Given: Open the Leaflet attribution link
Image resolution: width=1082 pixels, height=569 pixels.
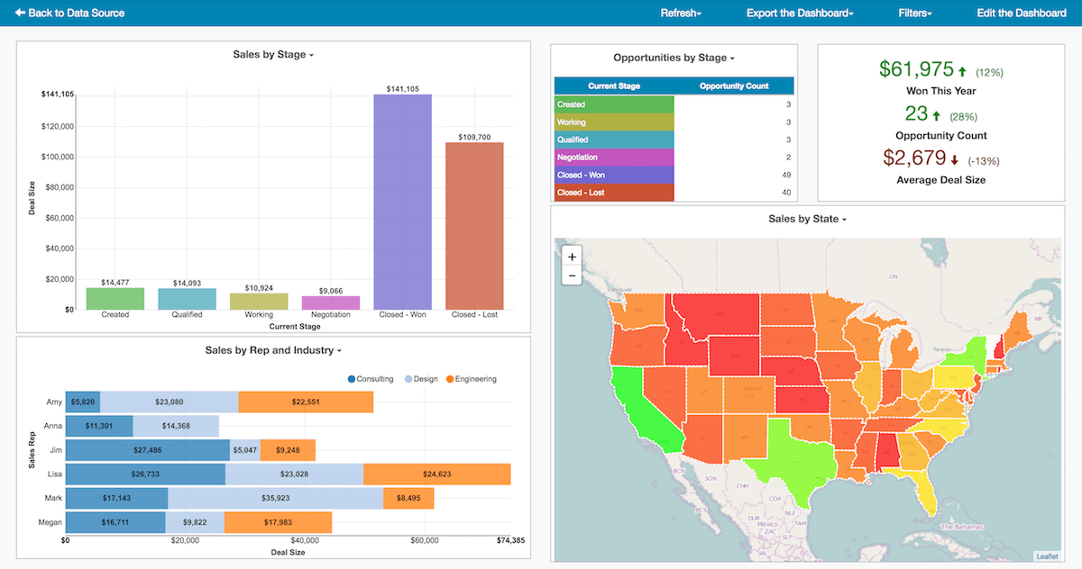Looking at the screenshot, I should coord(1047,556).
